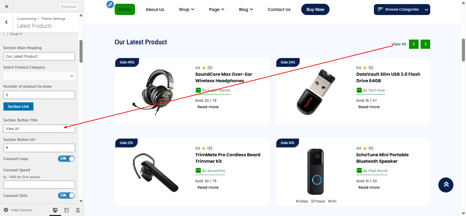Close the Customizer with the X icon
The height and width of the screenshot is (216, 466).
(x=7, y=6)
